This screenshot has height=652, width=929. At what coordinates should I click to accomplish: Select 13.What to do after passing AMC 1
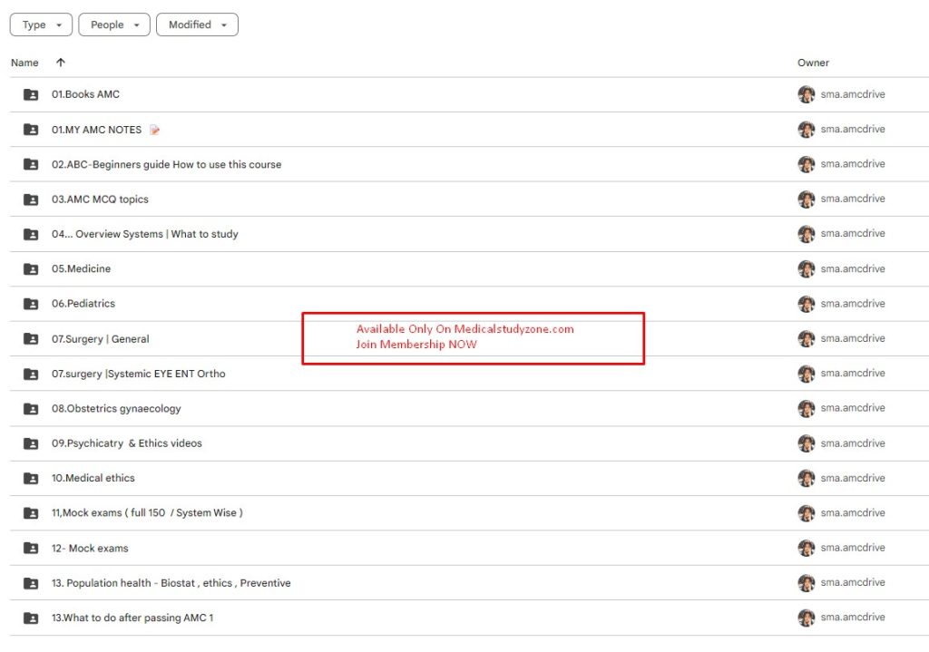(x=132, y=618)
